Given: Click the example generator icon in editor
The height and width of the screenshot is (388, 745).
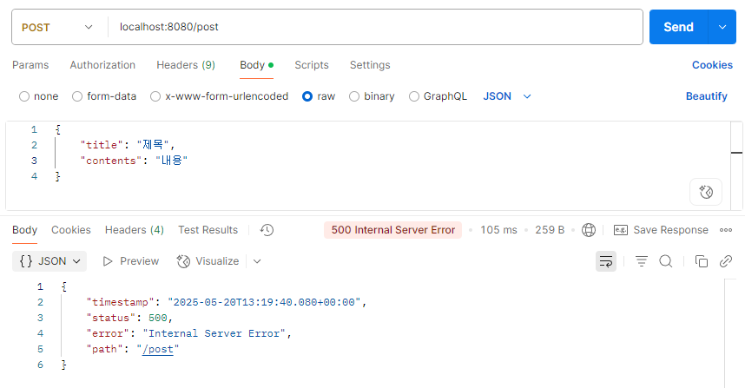Looking at the screenshot, I should [x=706, y=192].
